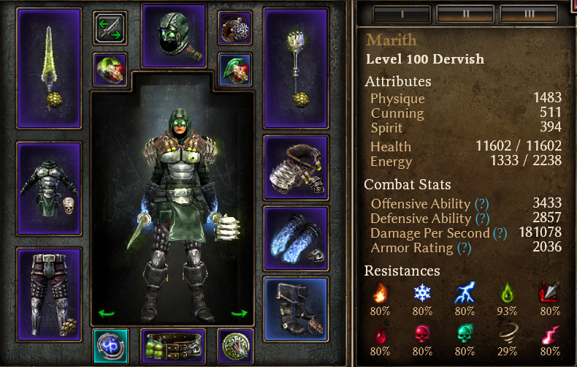This screenshot has height=367, width=577.
Task: Click the chest armor equipment slot
Action: point(49,189)
